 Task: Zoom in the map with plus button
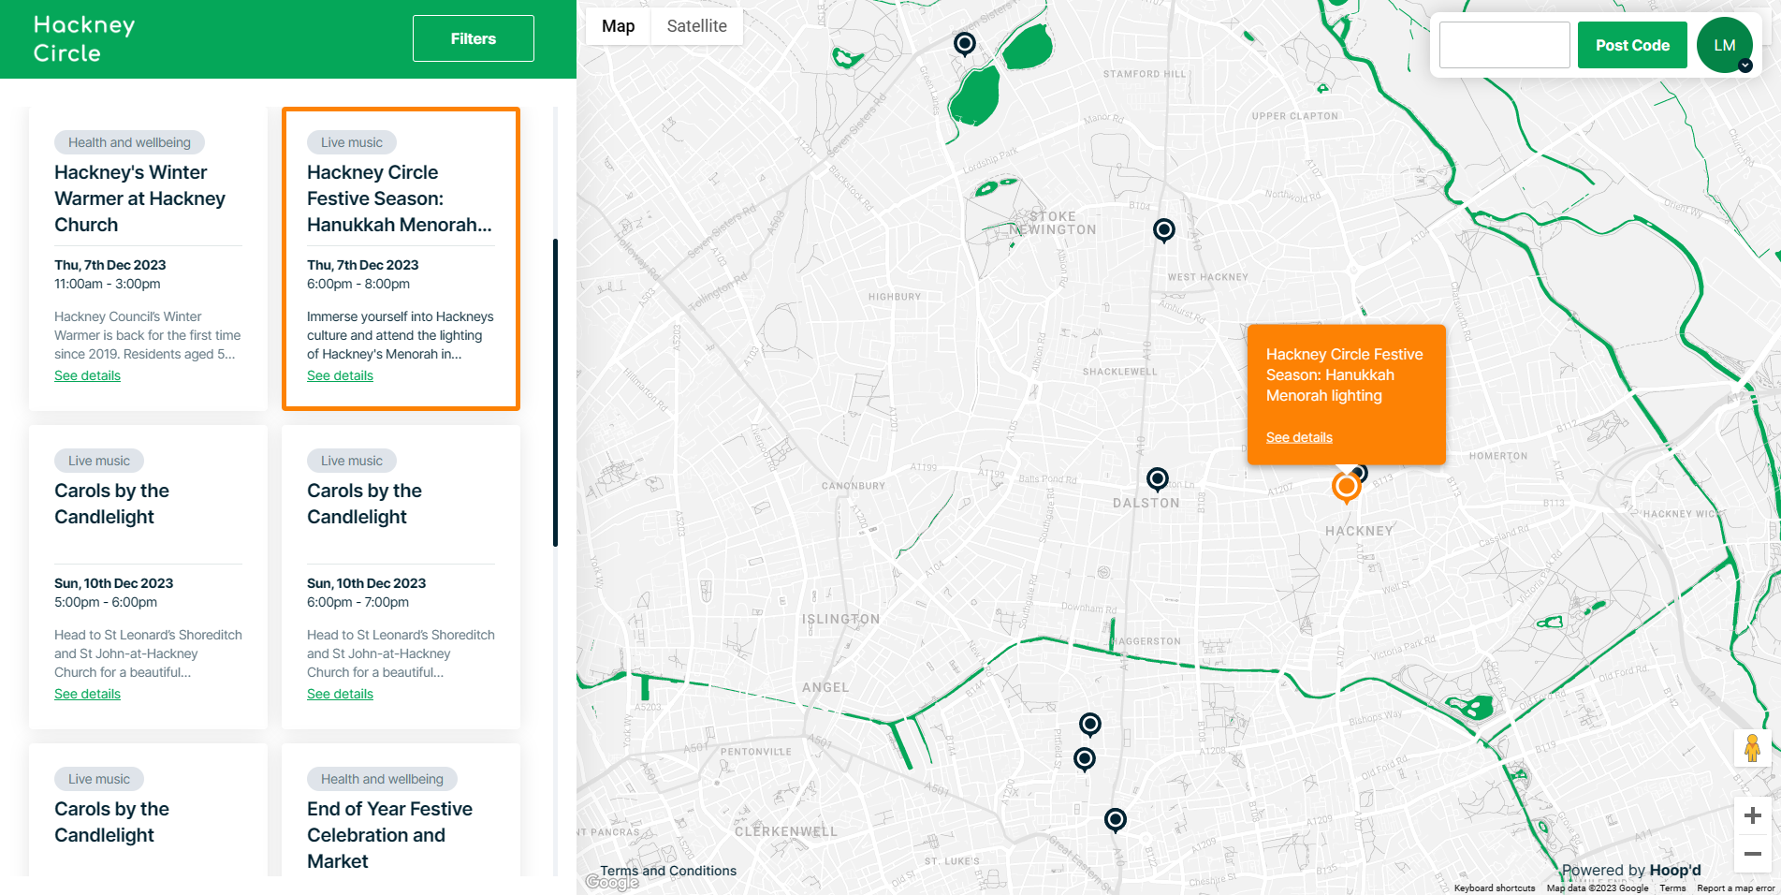tap(1753, 816)
